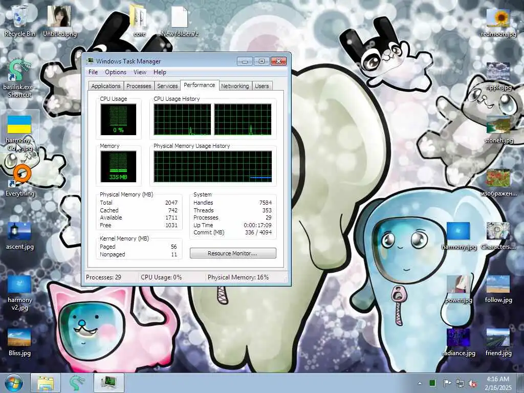The height and width of the screenshot is (393, 524).
Task: Select stoneh.jpg desktop icon
Action: 498,129
